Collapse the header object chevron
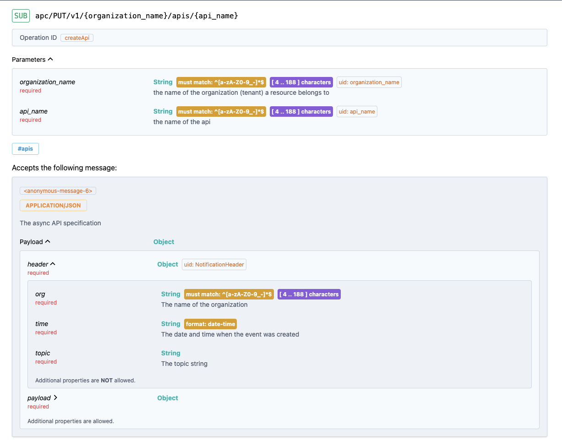The image size is (562, 441). (x=53, y=264)
